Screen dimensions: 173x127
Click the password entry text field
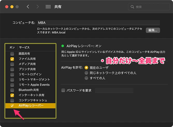point(114,90)
